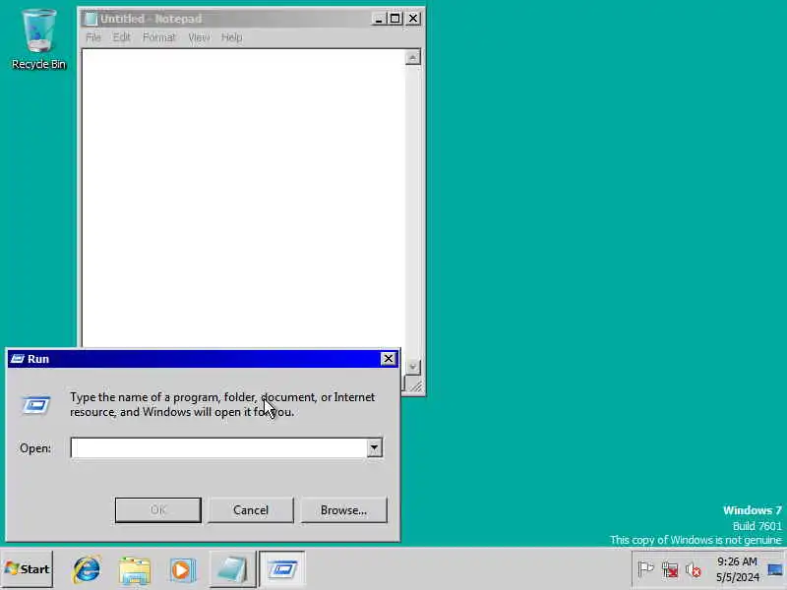The image size is (787, 590).
Task: Open the Edit menu in Notepad
Action: (121, 37)
